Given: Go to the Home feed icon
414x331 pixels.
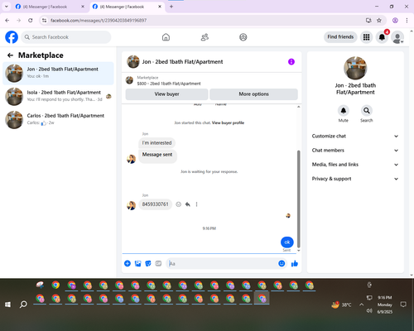Looking at the screenshot, I should click(x=166, y=37).
